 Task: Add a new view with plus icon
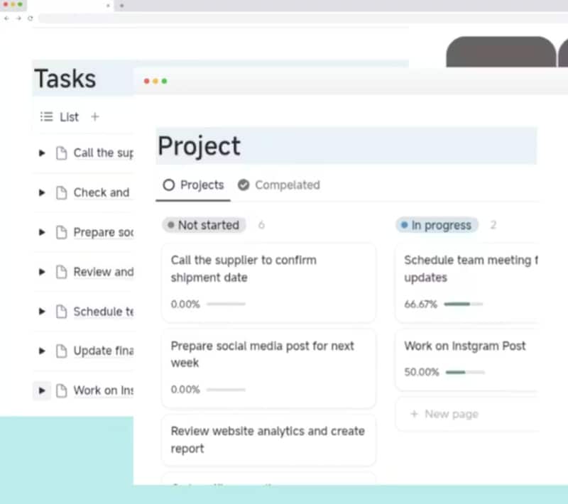95,116
